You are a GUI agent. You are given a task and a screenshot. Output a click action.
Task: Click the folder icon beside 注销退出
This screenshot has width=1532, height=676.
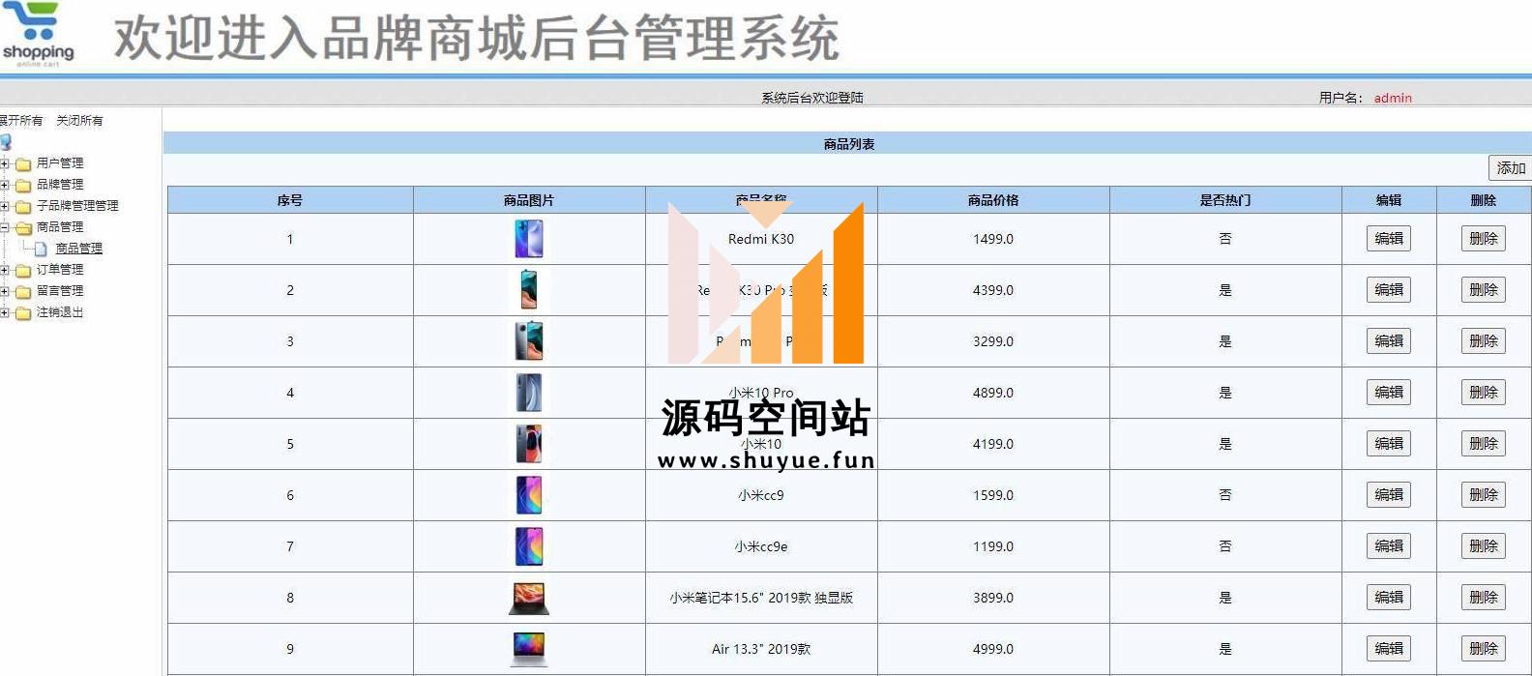coord(23,312)
